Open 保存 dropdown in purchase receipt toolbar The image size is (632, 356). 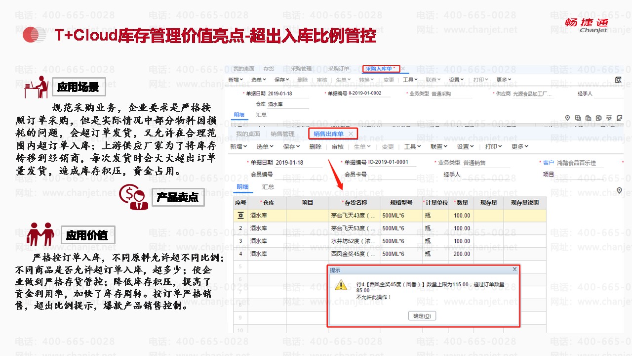coord(282,80)
